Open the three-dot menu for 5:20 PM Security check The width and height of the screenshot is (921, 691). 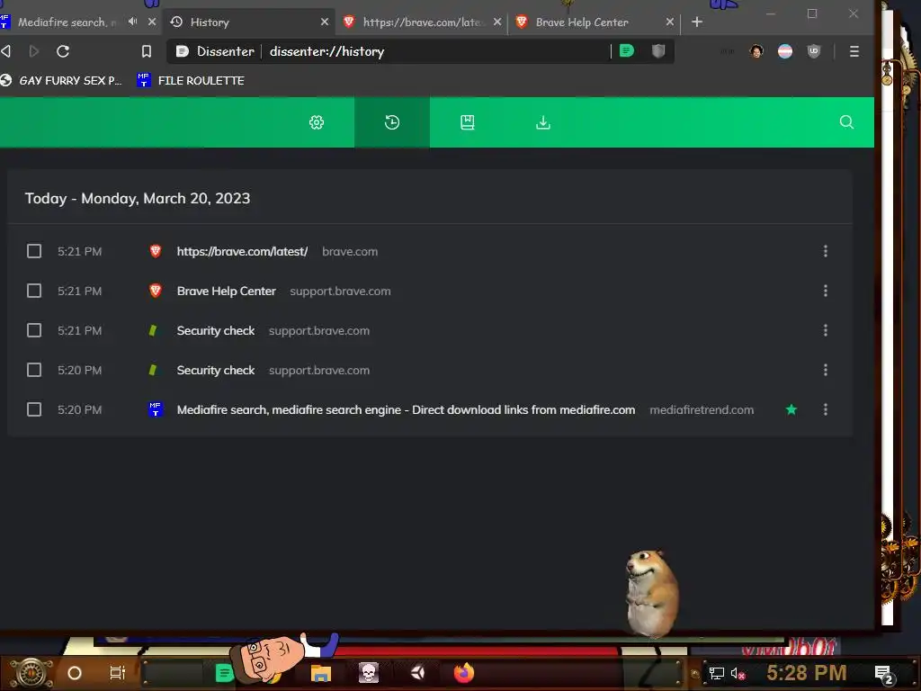click(826, 370)
